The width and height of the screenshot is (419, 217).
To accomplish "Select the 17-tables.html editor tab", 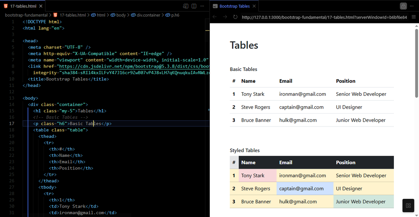I will click(23, 6).
